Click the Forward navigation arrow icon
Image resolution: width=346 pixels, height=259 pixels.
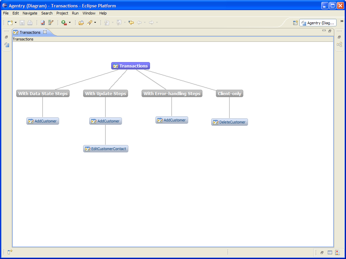click(x=151, y=23)
